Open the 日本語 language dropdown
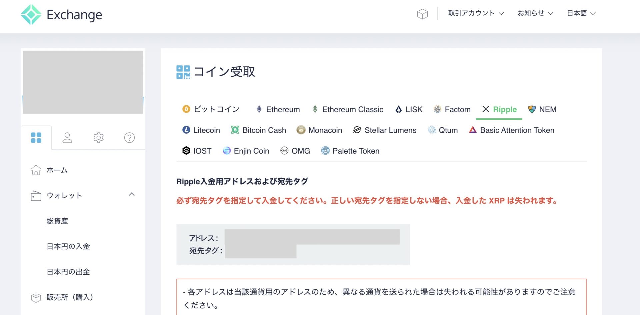This screenshot has height=315, width=640. [581, 13]
